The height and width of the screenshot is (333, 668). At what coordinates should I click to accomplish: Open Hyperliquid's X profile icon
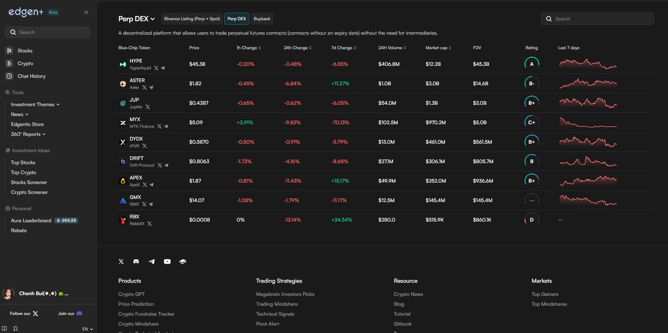click(156, 68)
